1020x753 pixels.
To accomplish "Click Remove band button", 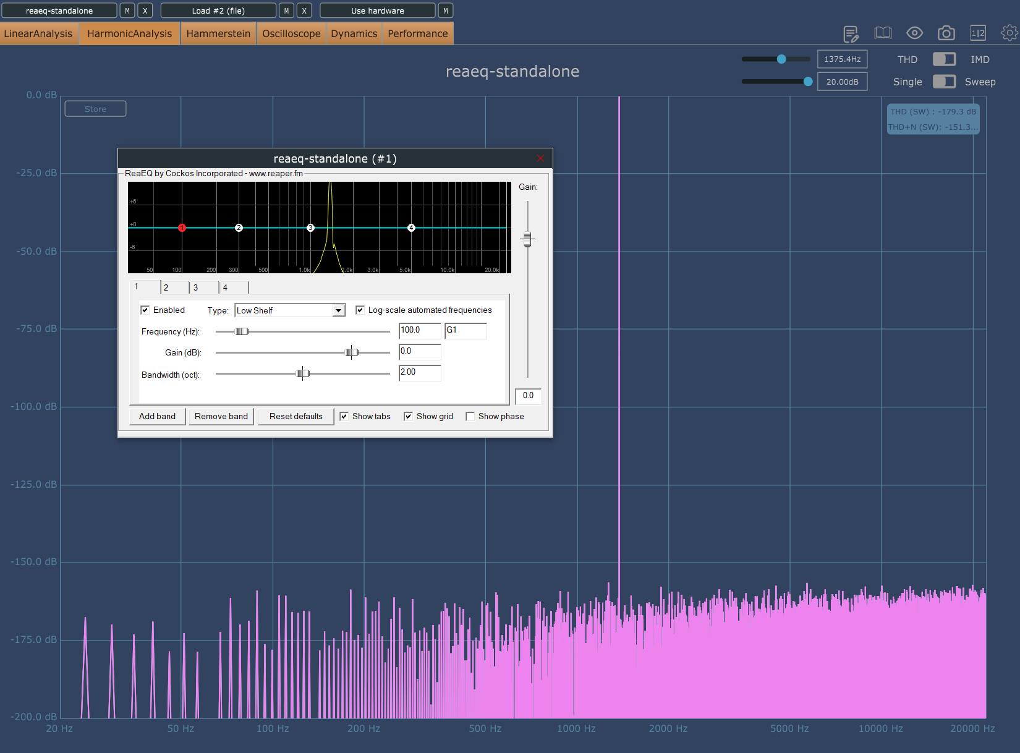I will tap(221, 417).
